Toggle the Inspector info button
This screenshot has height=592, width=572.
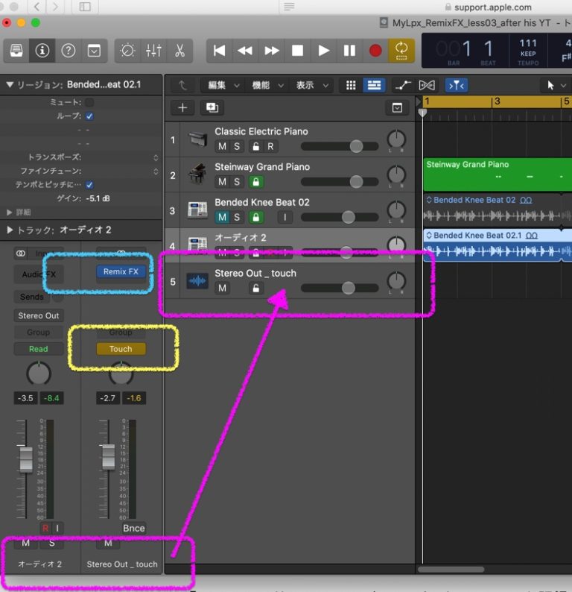[x=42, y=50]
